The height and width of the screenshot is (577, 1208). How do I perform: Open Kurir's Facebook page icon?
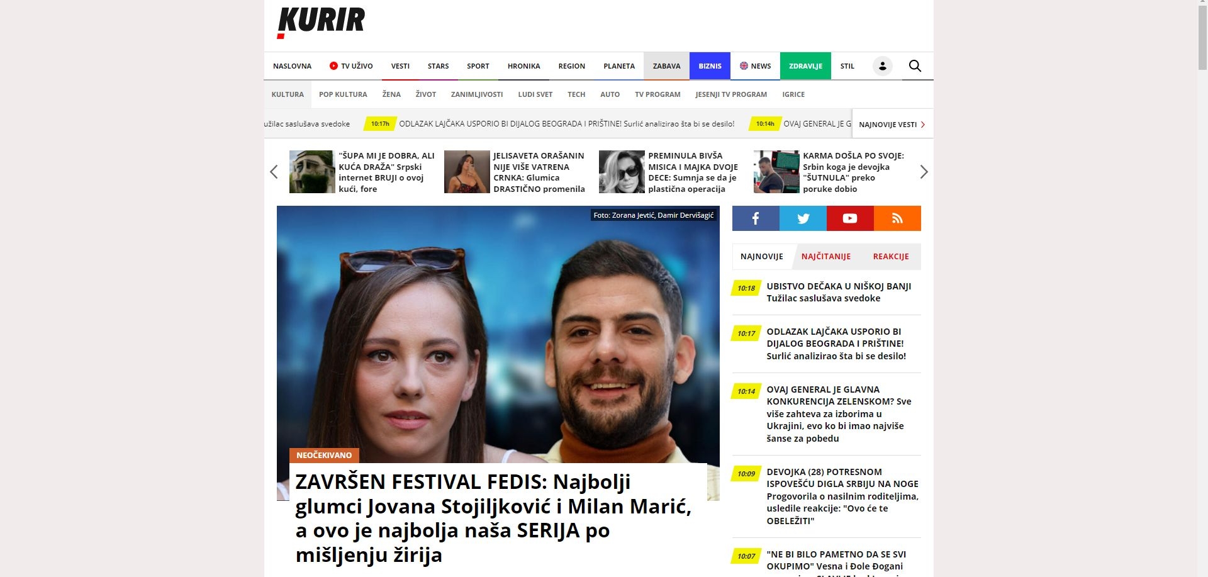(x=756, y=218)
